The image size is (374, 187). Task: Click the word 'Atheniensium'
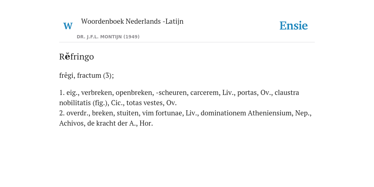coord(270,113)
